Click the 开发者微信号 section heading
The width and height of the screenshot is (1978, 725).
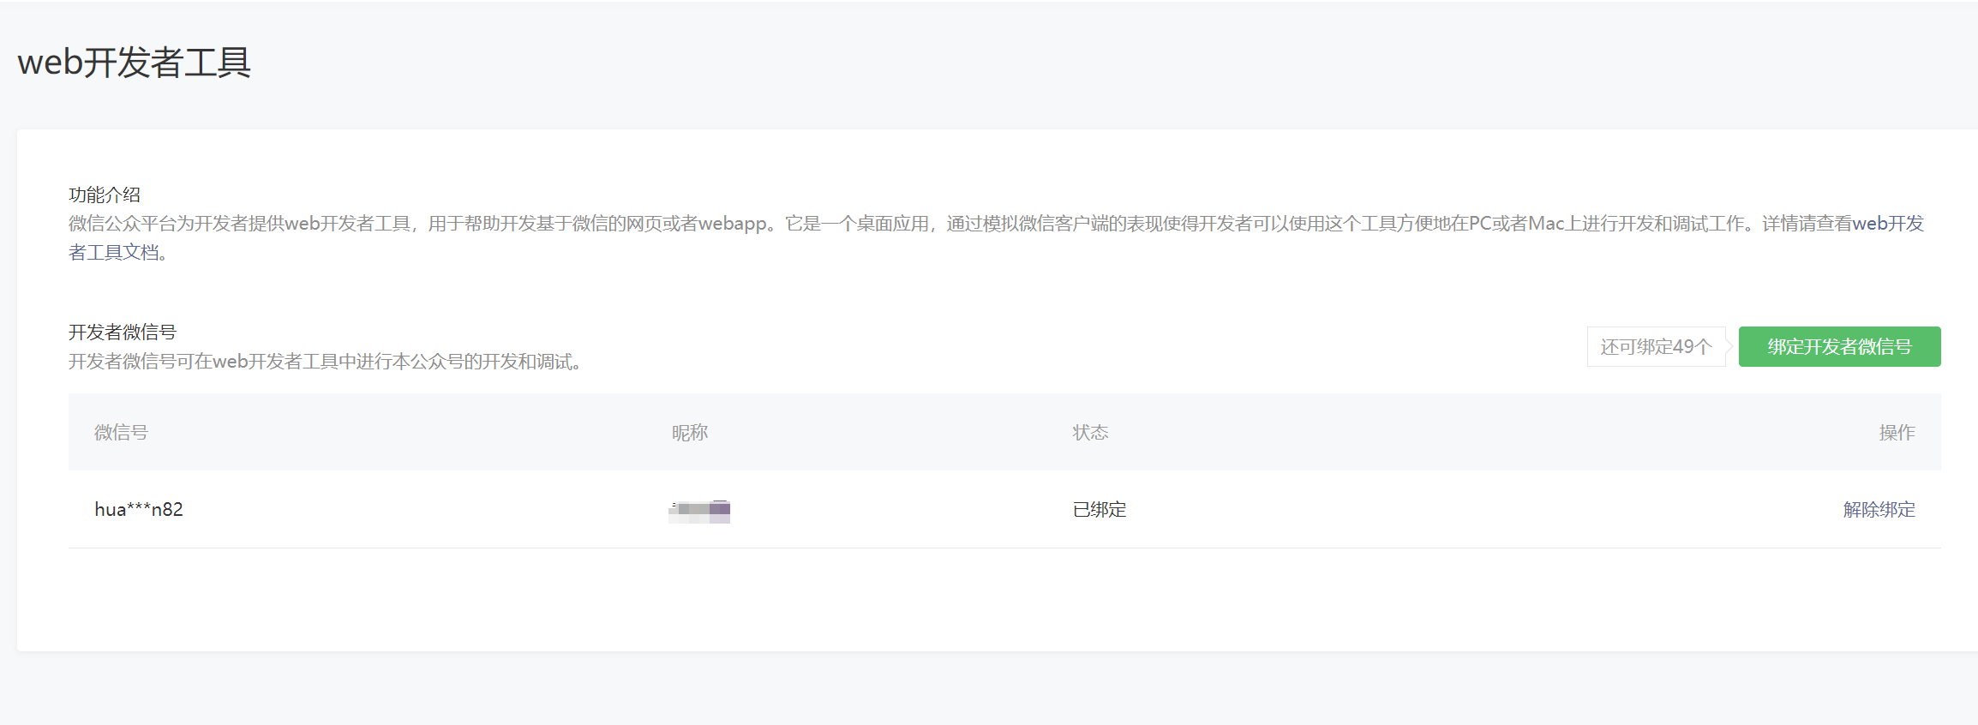click(123, 332)
